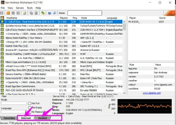Click the lagcomp rule row
The image size is (176, 125).
point(151,69)
